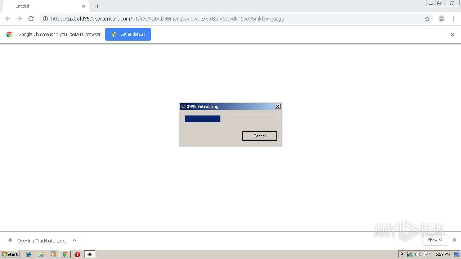Open Opera browser from the taskbar
This screenshot has width=461, height=259.
pyautogui.click(x=77, y=254)
